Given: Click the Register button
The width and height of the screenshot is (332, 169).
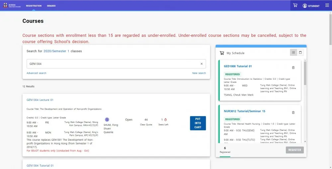Looking at the screenshot, I should [x=294, y=150].
